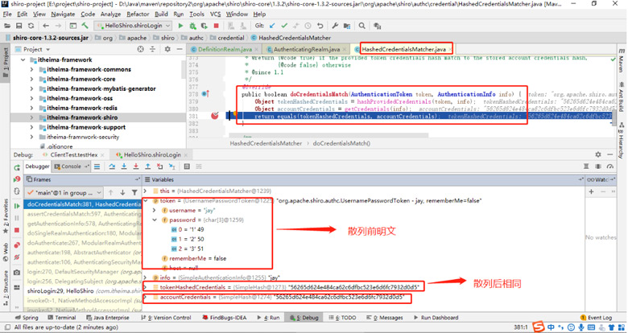Viewport: 628px width, 333px height.
Task: Open the Spring tool window
Action: 27,318
